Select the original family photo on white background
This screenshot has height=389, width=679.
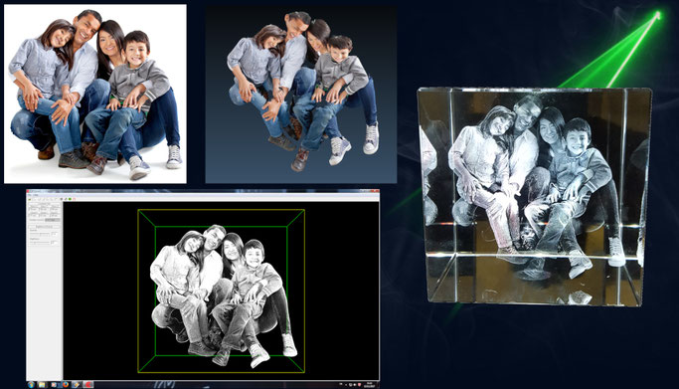95,94
